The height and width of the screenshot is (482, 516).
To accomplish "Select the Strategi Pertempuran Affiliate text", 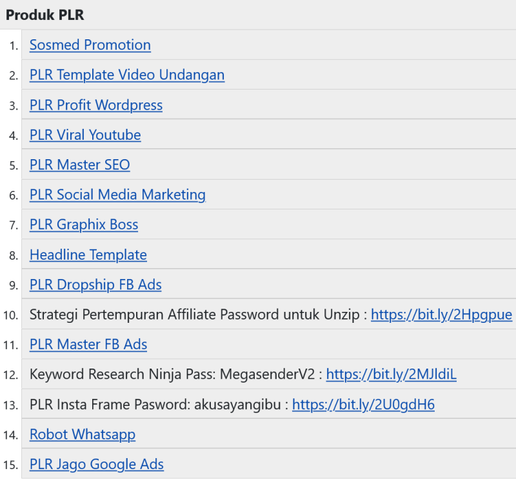I will pyautogui.click(x=123, y=314).
